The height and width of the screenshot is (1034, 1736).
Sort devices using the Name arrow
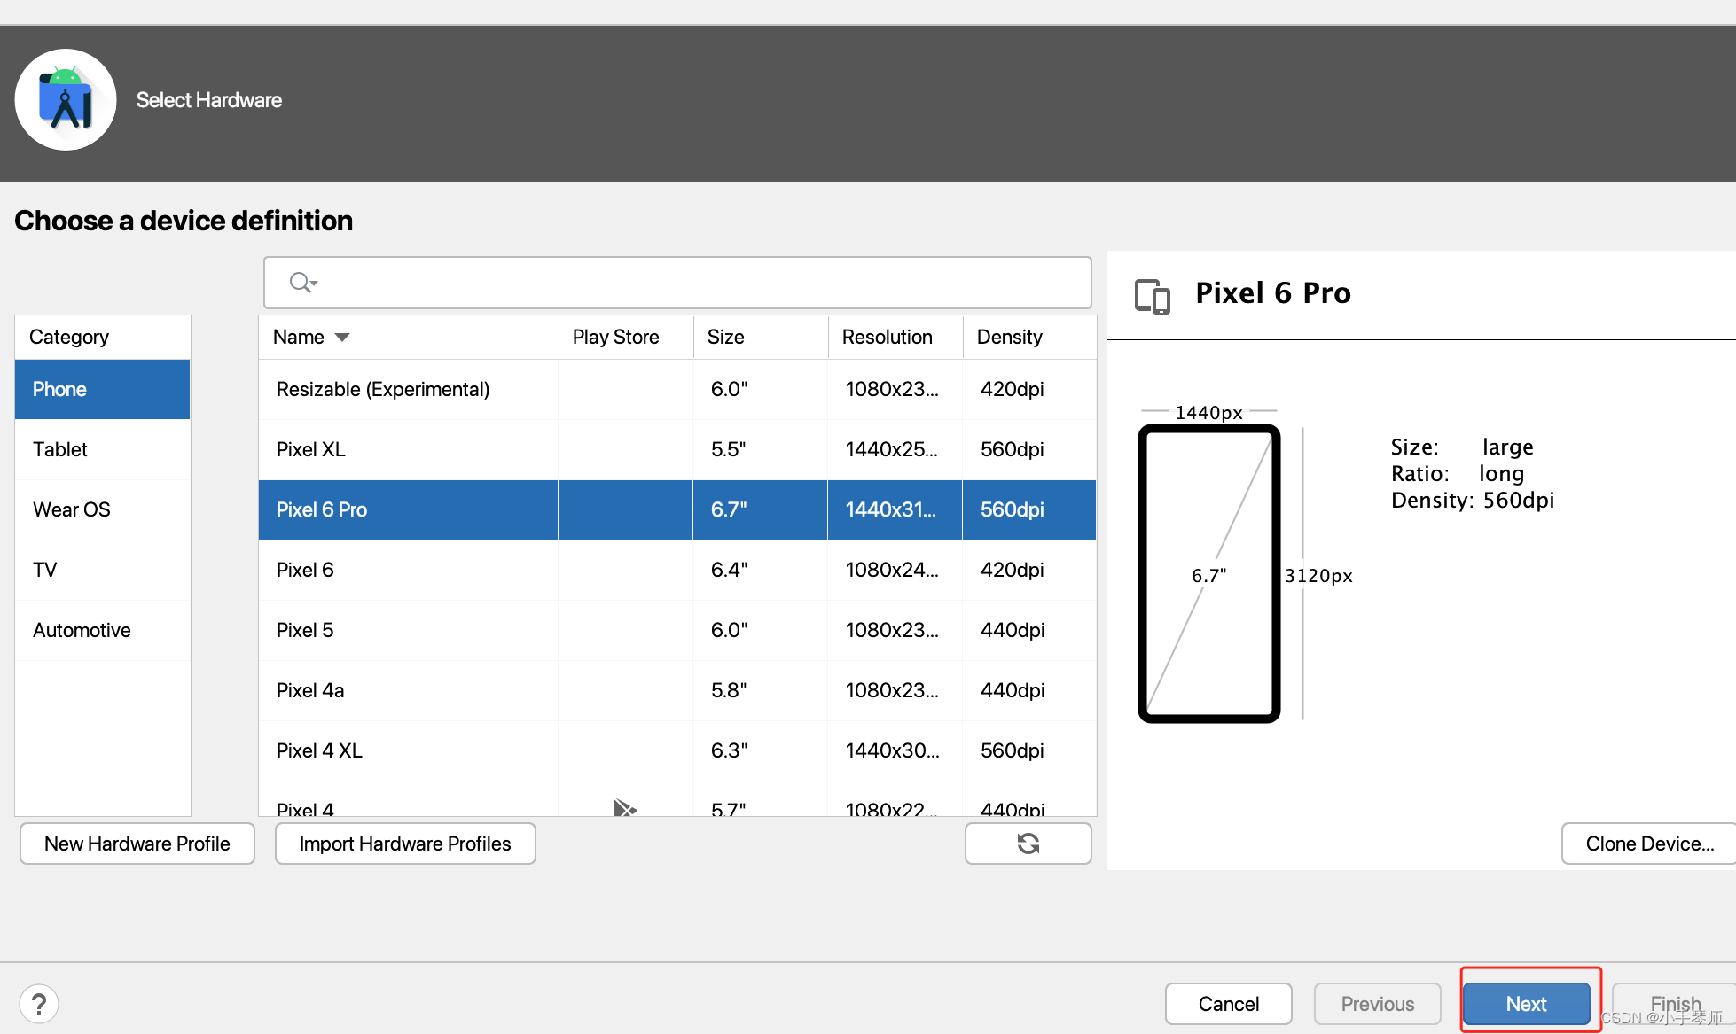(x=342, y=338)
